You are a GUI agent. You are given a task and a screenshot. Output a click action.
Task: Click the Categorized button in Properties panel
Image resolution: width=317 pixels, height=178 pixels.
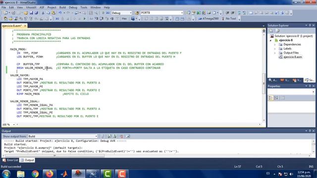click(270, 98)
